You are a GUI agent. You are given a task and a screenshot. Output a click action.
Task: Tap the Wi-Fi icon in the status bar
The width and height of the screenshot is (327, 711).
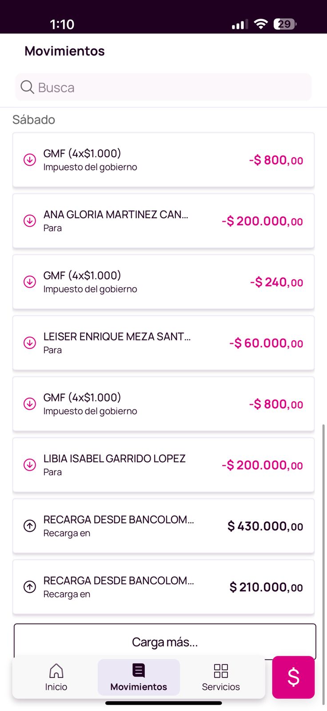click(261, 24)
